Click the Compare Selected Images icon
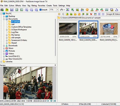120x106 pixels. [107, 10]
